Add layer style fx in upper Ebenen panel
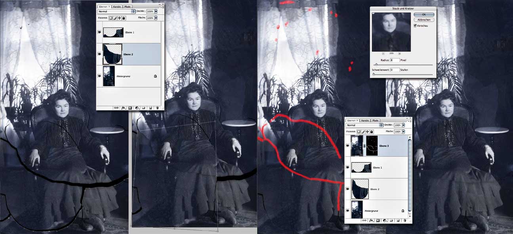The image size is (513, 234). [123, 108]
